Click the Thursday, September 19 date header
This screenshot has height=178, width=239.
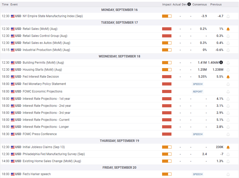click(119, 141)
